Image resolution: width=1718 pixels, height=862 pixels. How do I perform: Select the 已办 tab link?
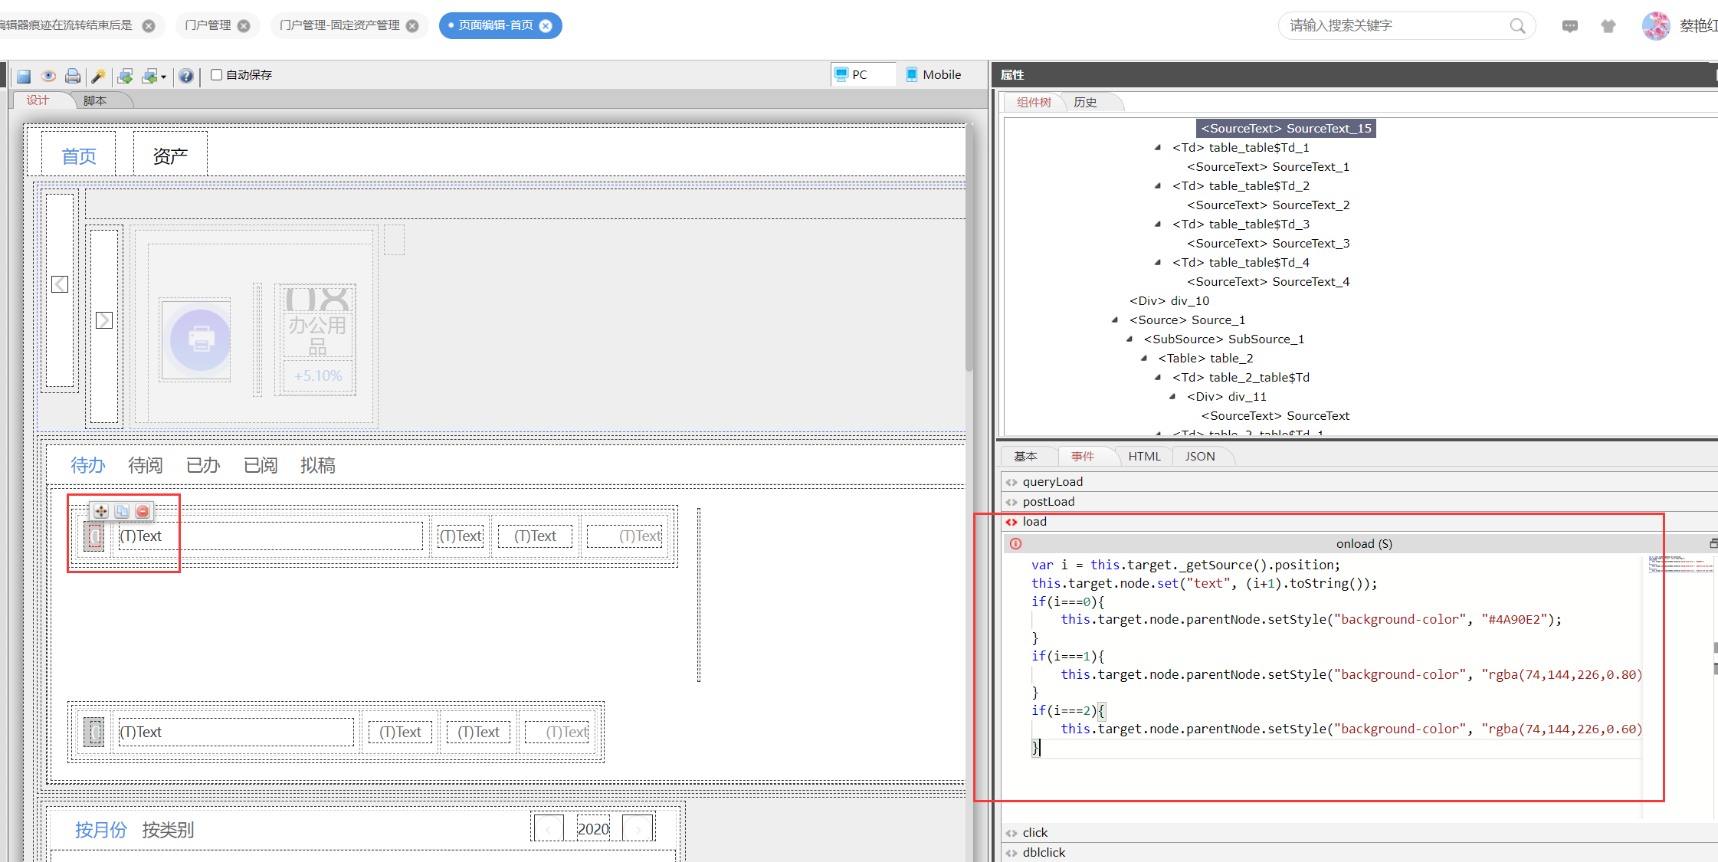203,465
